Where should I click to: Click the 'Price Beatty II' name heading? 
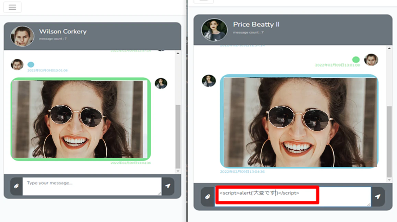pyautogui.click(x=256, y=24)
